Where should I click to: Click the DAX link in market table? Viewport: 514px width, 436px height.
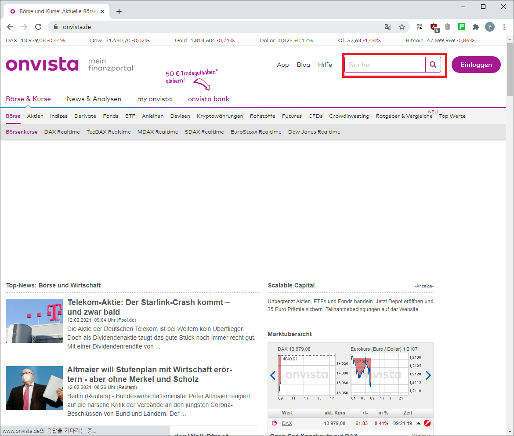287,423
